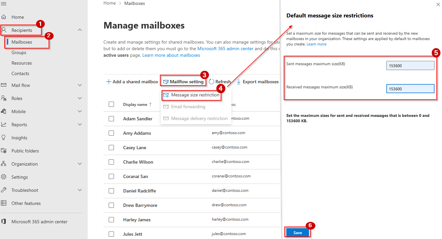Navigate to Groups in the sidebar
Screen dimensions: 442x239
[19, 52]
